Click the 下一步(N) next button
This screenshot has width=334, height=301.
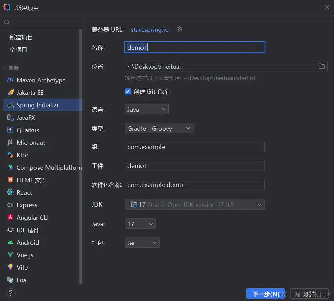point(265,294)
